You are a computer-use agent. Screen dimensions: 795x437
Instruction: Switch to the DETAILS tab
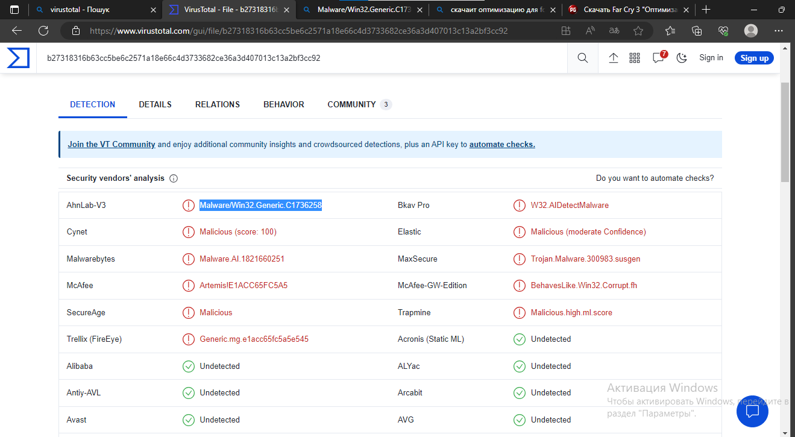click(155, 104)
